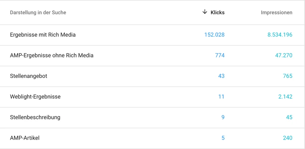
Task: Open the Ergebnisse mit Rich Media row
Action: (43, 35)
